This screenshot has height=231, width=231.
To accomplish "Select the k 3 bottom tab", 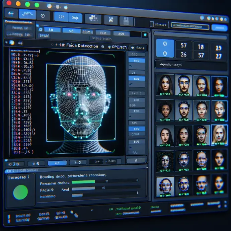I will pos(78,162).
